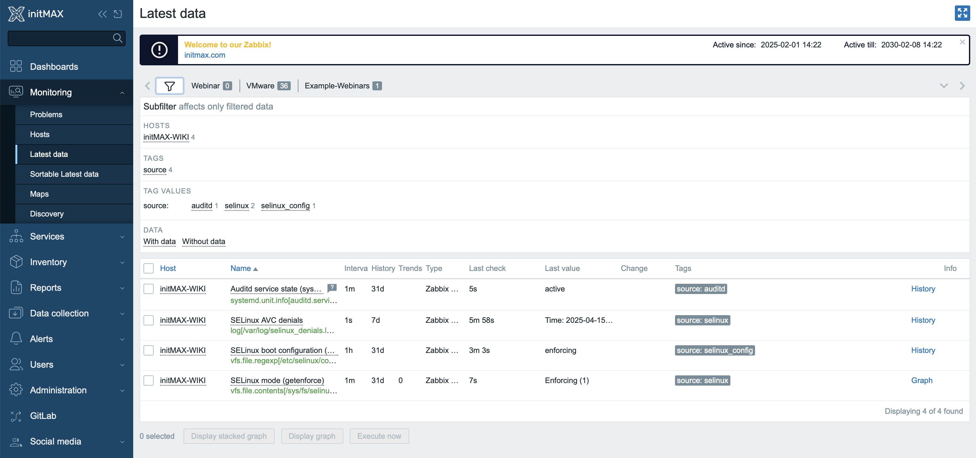Apply the Without data subfilter
Screen dimensions: 976x458
[x=203, y=241]
